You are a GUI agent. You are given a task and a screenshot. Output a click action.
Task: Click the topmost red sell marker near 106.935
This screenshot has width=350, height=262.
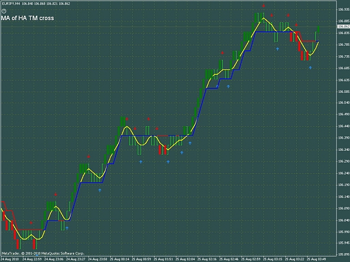(264, 6)
